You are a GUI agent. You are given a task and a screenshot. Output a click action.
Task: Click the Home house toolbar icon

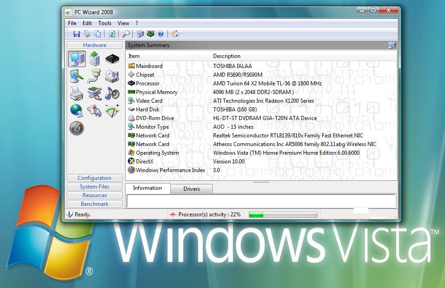tap(175, 34)
